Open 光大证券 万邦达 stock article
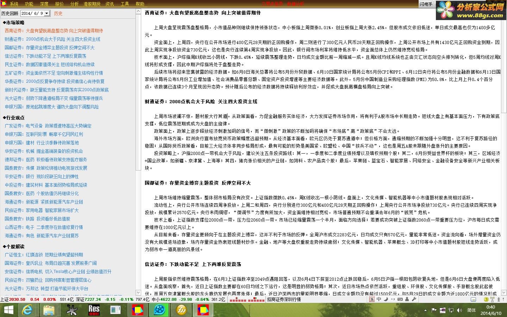 [x=46, y=288]
